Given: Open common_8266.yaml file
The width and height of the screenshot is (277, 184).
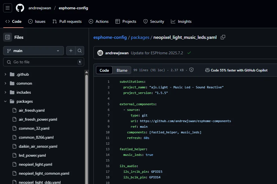Looking at the screenshot, I should point(36,137).
